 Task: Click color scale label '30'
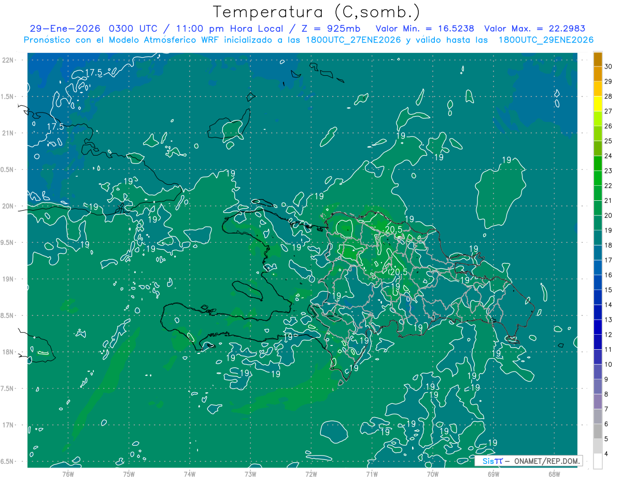[x=609, y=66]
